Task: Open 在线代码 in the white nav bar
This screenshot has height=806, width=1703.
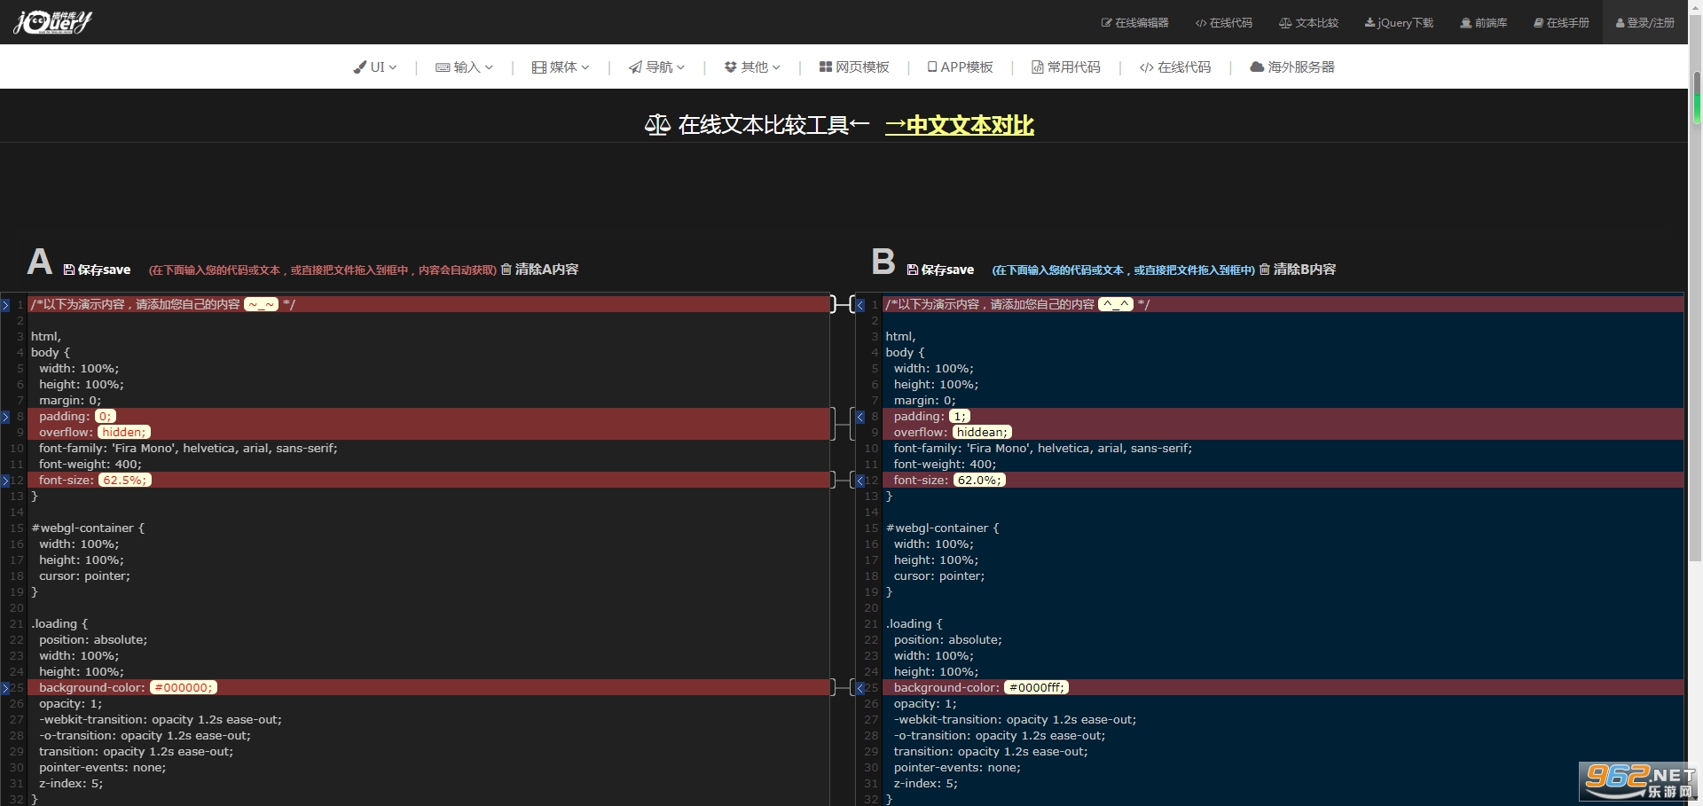Action: pyautogui.click(x=1175, y=67)
